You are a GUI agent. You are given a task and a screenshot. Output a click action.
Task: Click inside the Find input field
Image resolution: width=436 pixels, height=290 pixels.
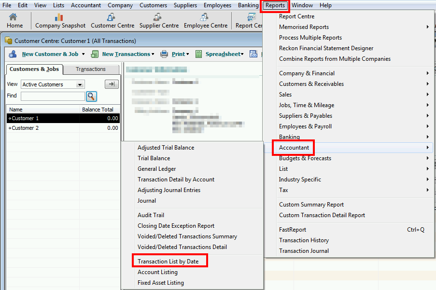pos(53,96)
